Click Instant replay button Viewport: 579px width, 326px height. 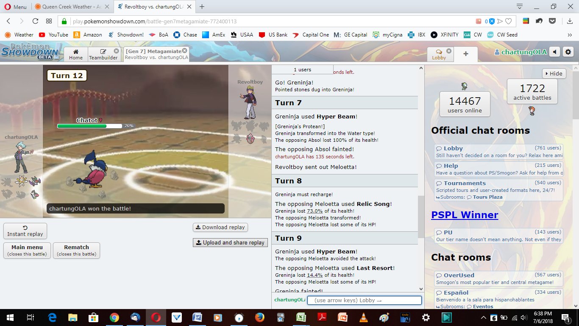[25, 231]
